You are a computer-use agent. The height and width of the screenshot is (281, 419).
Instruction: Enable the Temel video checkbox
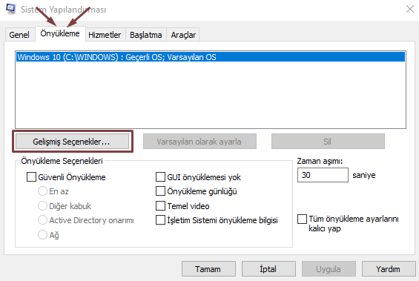[160, 205]
